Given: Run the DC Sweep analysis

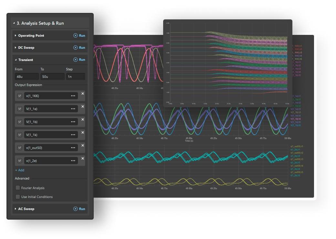Looking at the screenshot, I should 79,47.
